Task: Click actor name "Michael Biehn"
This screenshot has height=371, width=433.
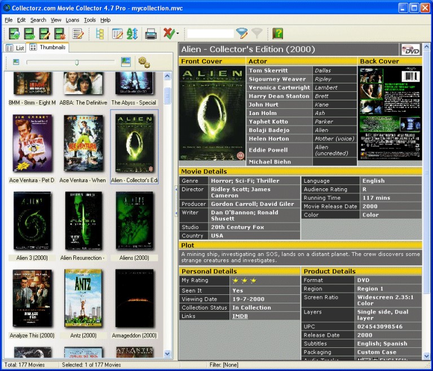Action: click(270, 162)
